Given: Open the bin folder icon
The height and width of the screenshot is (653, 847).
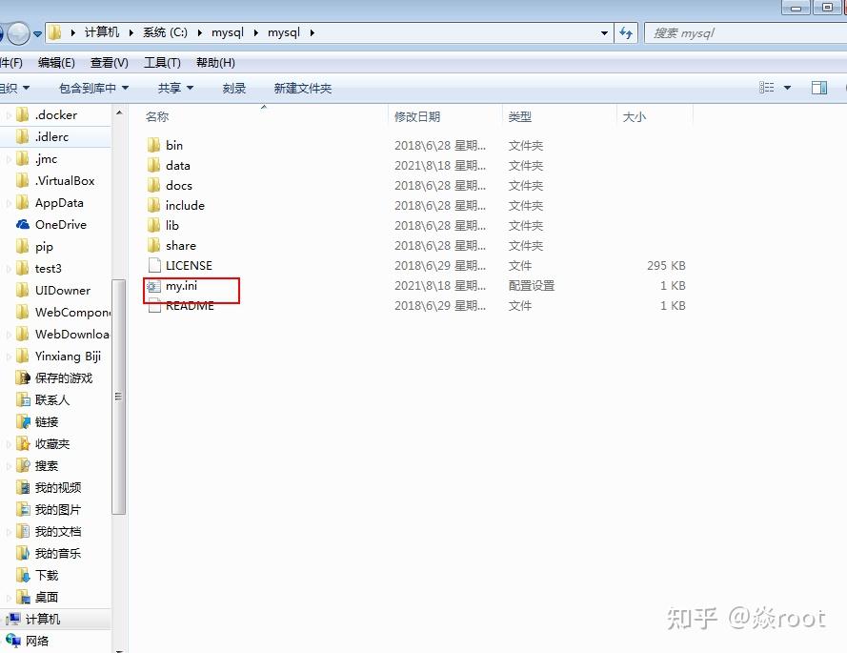Looking at the screenshot, I should [x=154, y=145].
